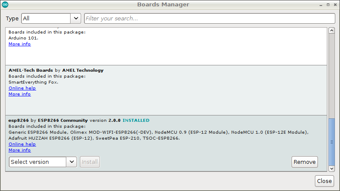
Task: Select the AMEL-Tech Boards heading
Action: (56, 70)
